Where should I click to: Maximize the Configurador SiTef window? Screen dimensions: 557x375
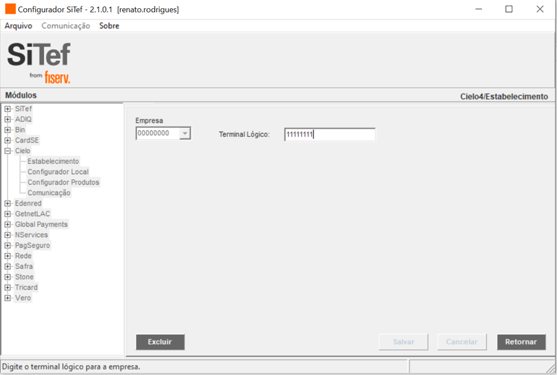click(x=509, y=9)
